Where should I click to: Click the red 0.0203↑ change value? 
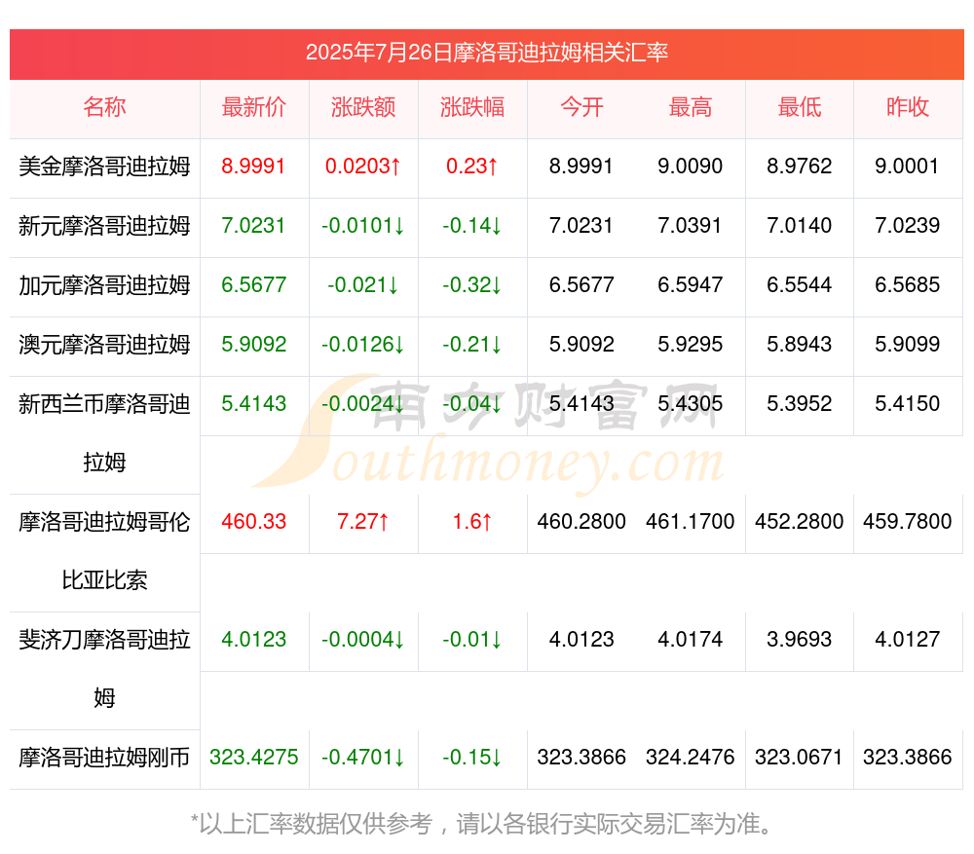(x=362, y=167)
